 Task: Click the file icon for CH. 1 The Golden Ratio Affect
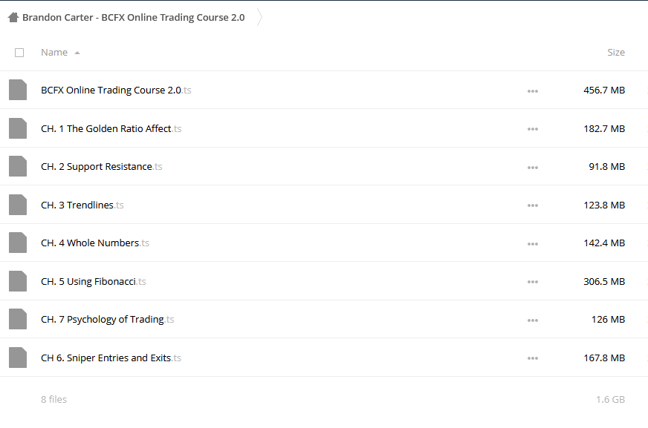pos(18,128)
